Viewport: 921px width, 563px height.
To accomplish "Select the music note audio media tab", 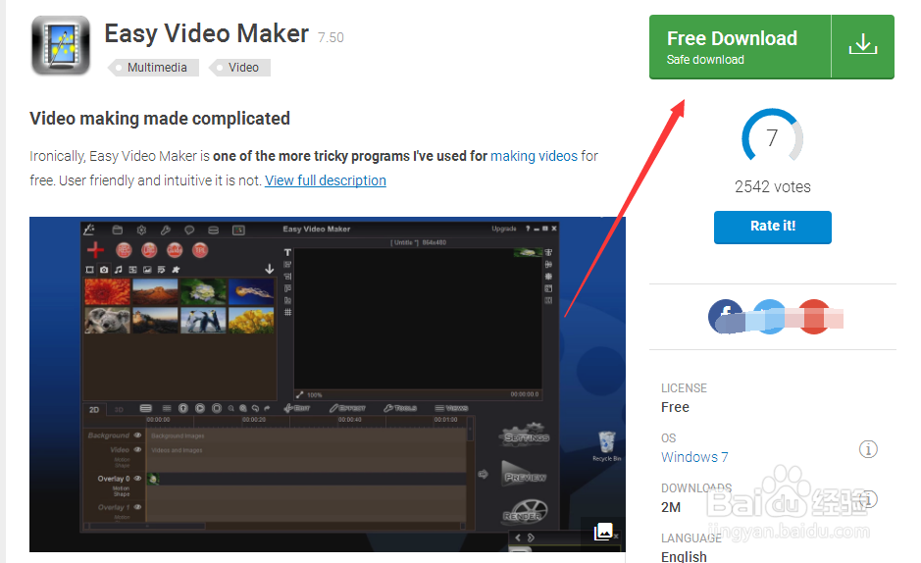I will pos(119,270).
